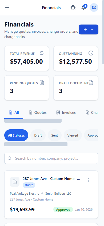
Task: Select the All Statuses filter chip
Action: click(16, 135)
